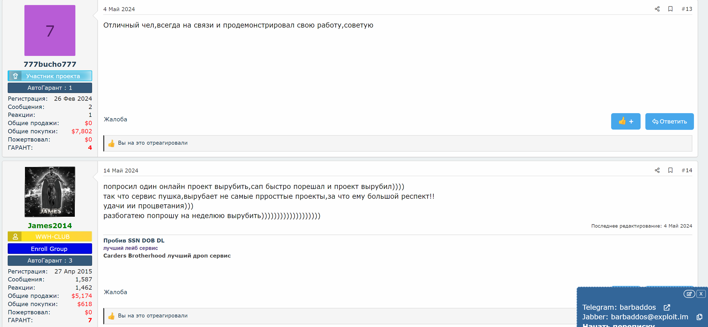Click the thumbs up plus button on post #13

coord(625,121)
